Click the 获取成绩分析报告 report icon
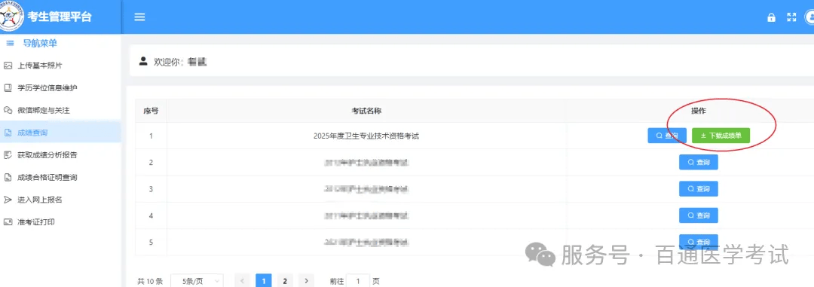 (x=8, y=154)
